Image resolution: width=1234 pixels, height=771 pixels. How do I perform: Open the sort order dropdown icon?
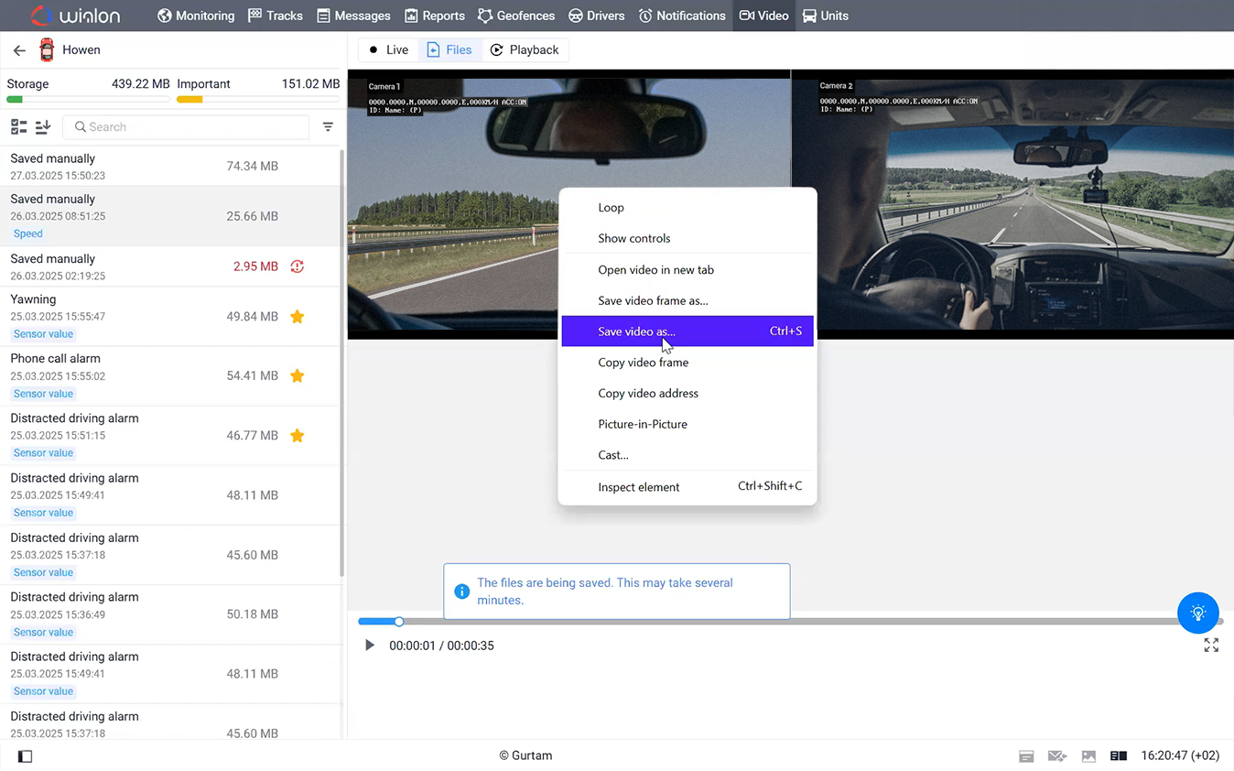(x=42, y=127)
